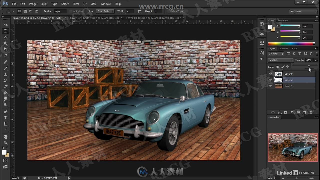
Task: Select the History Brush tool
Action: (5, 81)
